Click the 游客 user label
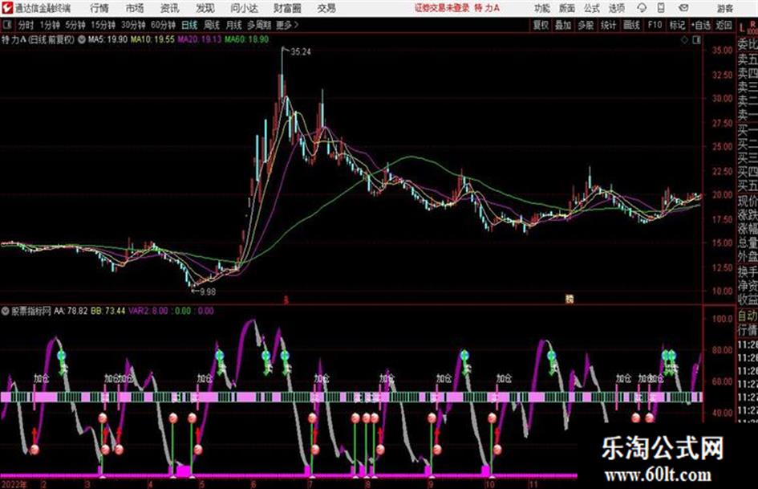This screenshot has width=758, height=489. click(725, 8)
